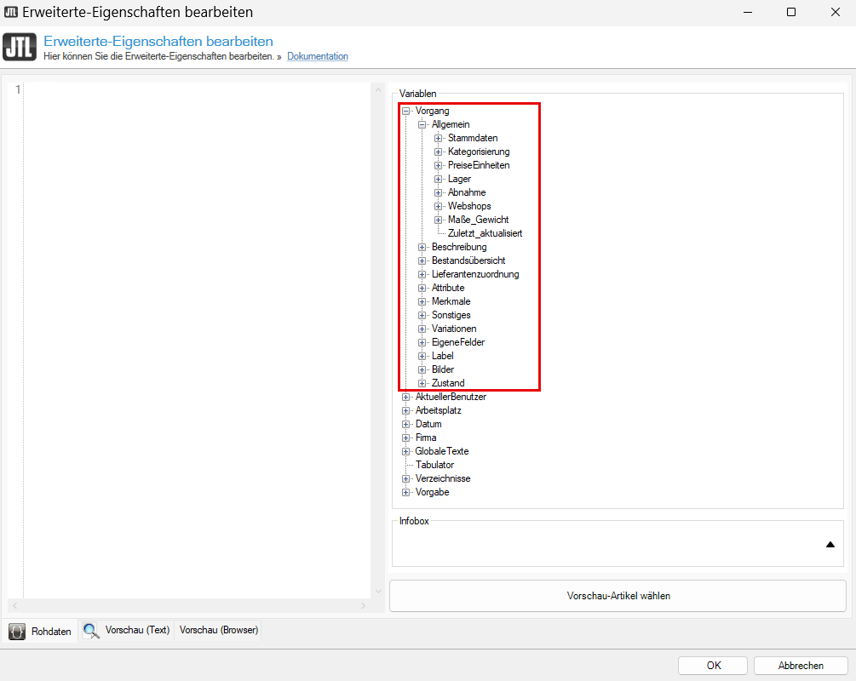Switch to the Vorschau (Browser) tab
The image size is (856, 681).
pos(219,630)
